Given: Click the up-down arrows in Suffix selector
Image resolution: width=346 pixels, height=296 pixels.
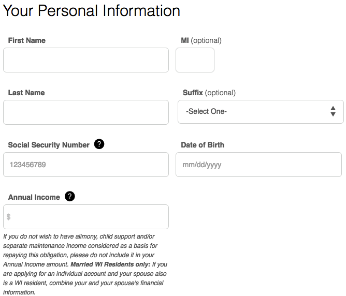Looking at the screenshot, I should coord(333,111).
